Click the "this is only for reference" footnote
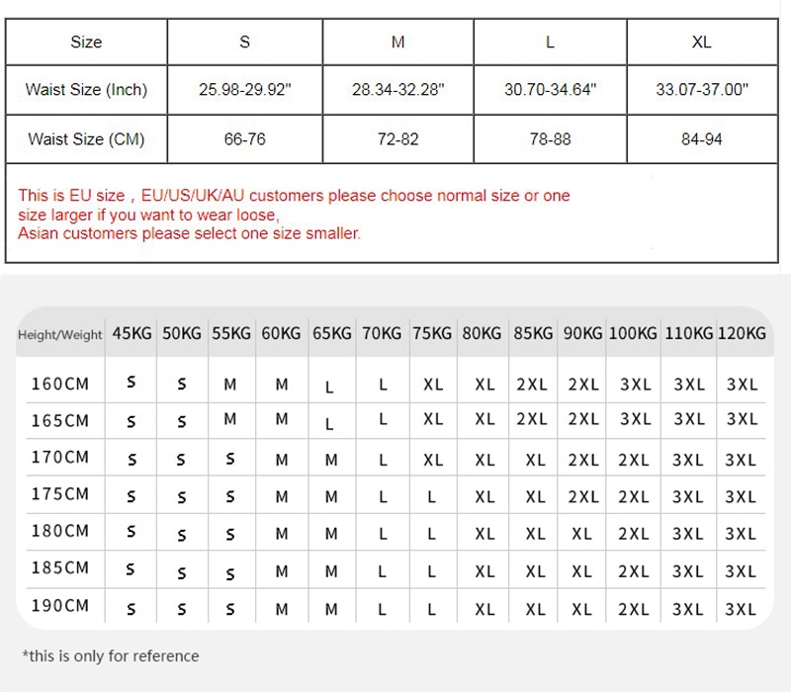 pyautogui.click(x=111, y=656)
